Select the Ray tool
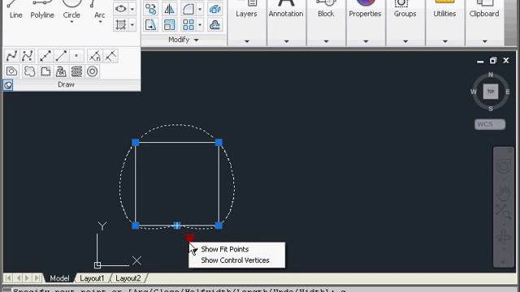Screen dimensions: 520x292 pyautogui.click(x=61, y=56)
